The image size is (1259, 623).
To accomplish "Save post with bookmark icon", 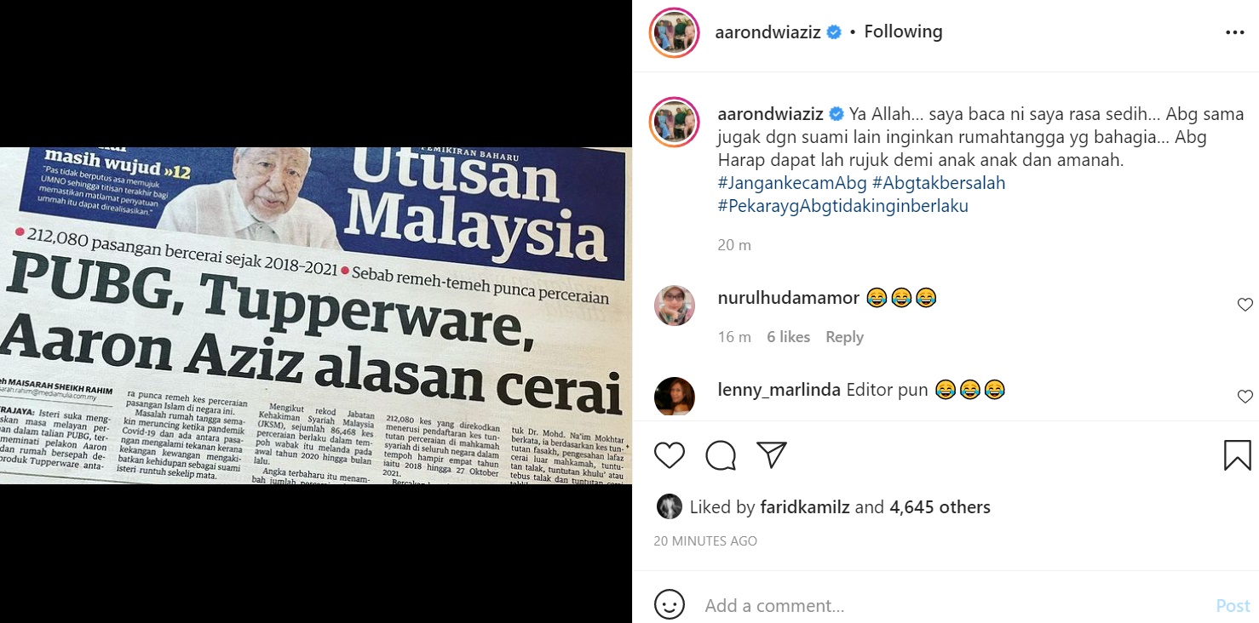I will coord(1237,455).
